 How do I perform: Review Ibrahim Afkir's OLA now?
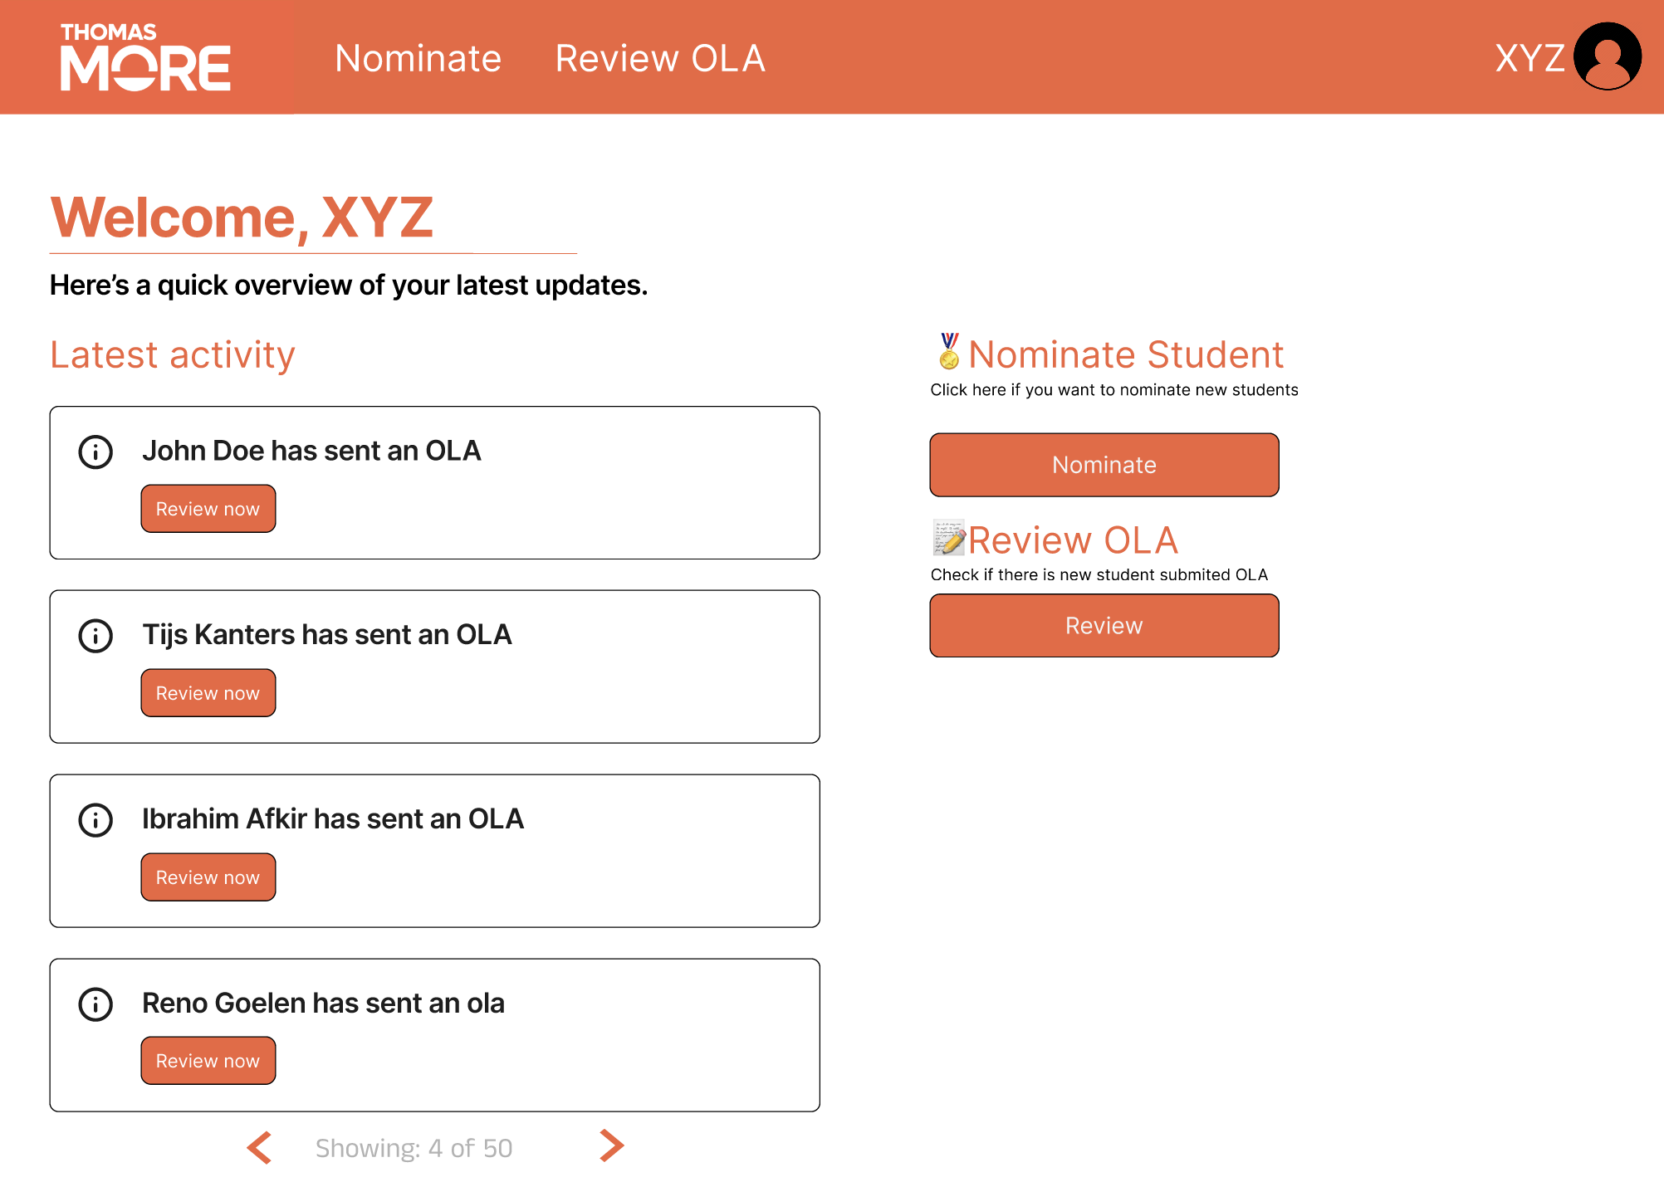click(x=208, y=877)
